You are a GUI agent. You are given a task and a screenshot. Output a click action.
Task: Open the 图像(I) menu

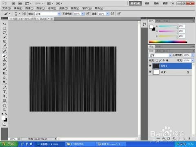pyautogui.click(x=29, y=9)
